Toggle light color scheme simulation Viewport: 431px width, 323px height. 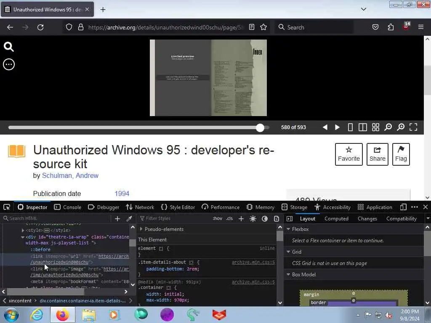(253, 219)
